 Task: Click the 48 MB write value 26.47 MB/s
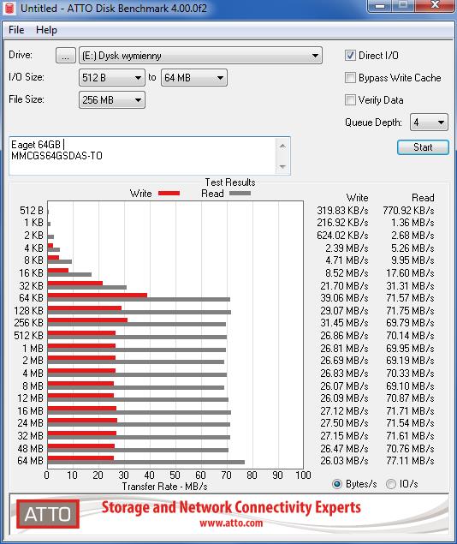coord(344,448)
